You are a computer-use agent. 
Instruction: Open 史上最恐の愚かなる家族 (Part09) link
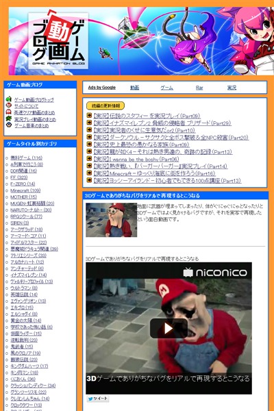tap(141, 145)
